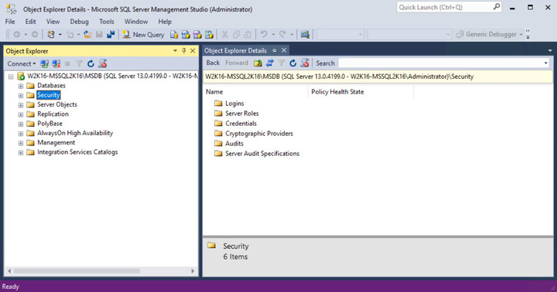Click the Analysis Services MDX Query icon
This screenshot has width=557, height=292.
pos(186,35)
